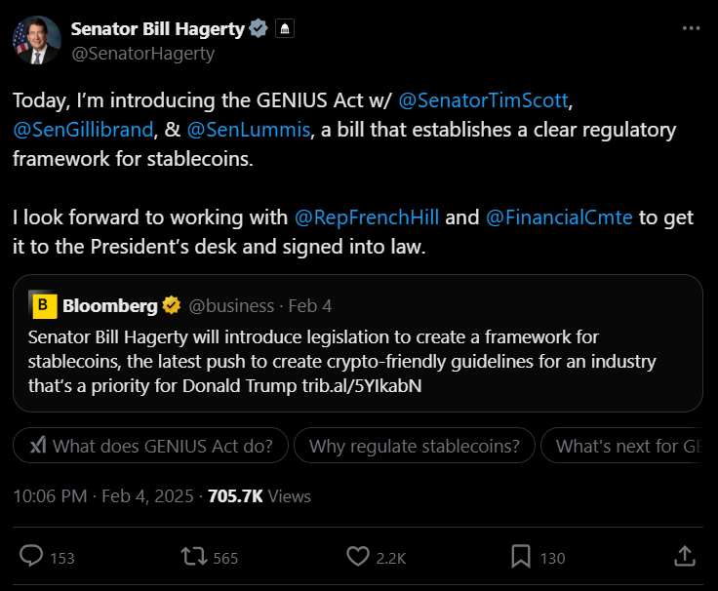This screenshot has width=718, height=591.
Task: Click the @FinancialCmte mention
Action: pos(559,217)
